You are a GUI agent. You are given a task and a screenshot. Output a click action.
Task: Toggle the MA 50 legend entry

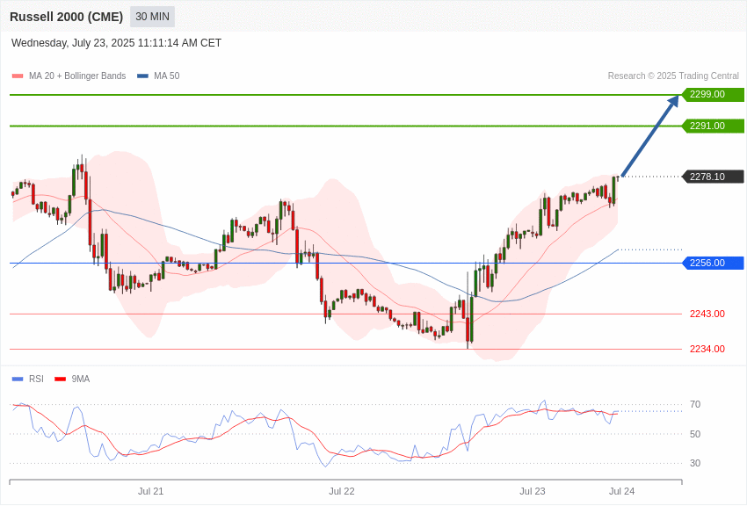coord(158,76)
